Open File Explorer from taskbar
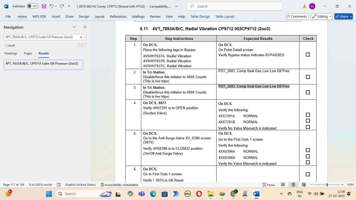 (x=210, y=194)
